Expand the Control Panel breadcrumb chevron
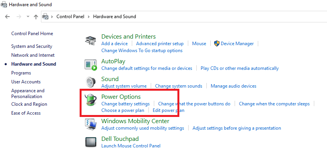The width and height of the screenshot is (327, 159). tap(89, 17)
